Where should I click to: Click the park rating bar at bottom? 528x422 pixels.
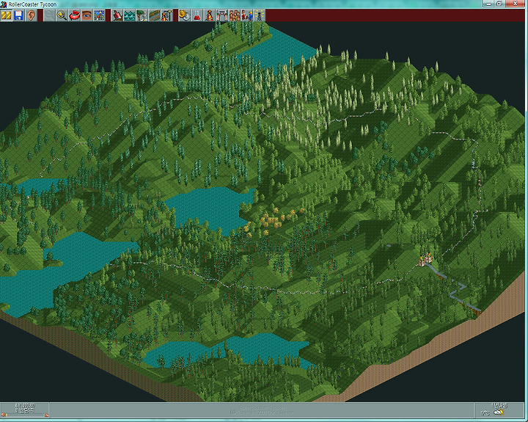[x=25, y=415]
